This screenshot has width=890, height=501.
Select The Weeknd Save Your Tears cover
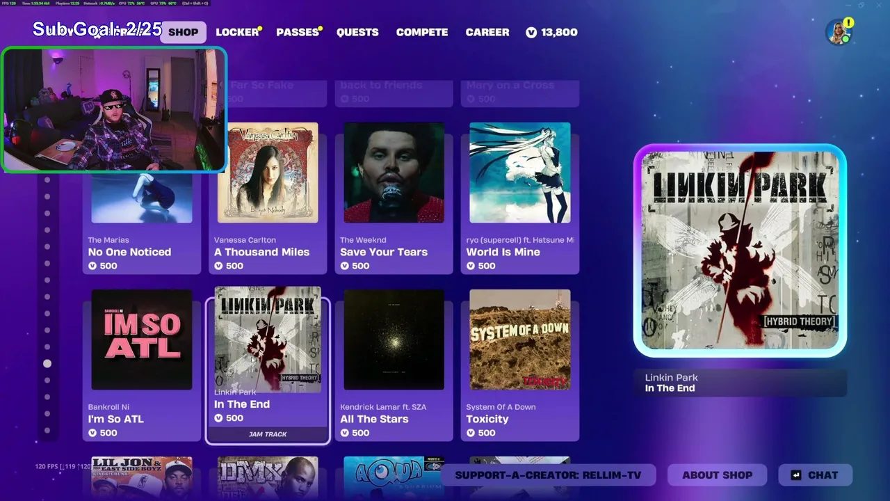point(394,173)
